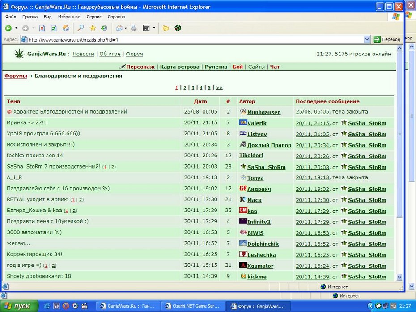Viewport: 416px width, 312px height.
Task: Click the Back arrow toolbar button
Action: click(x=8, y=28)
